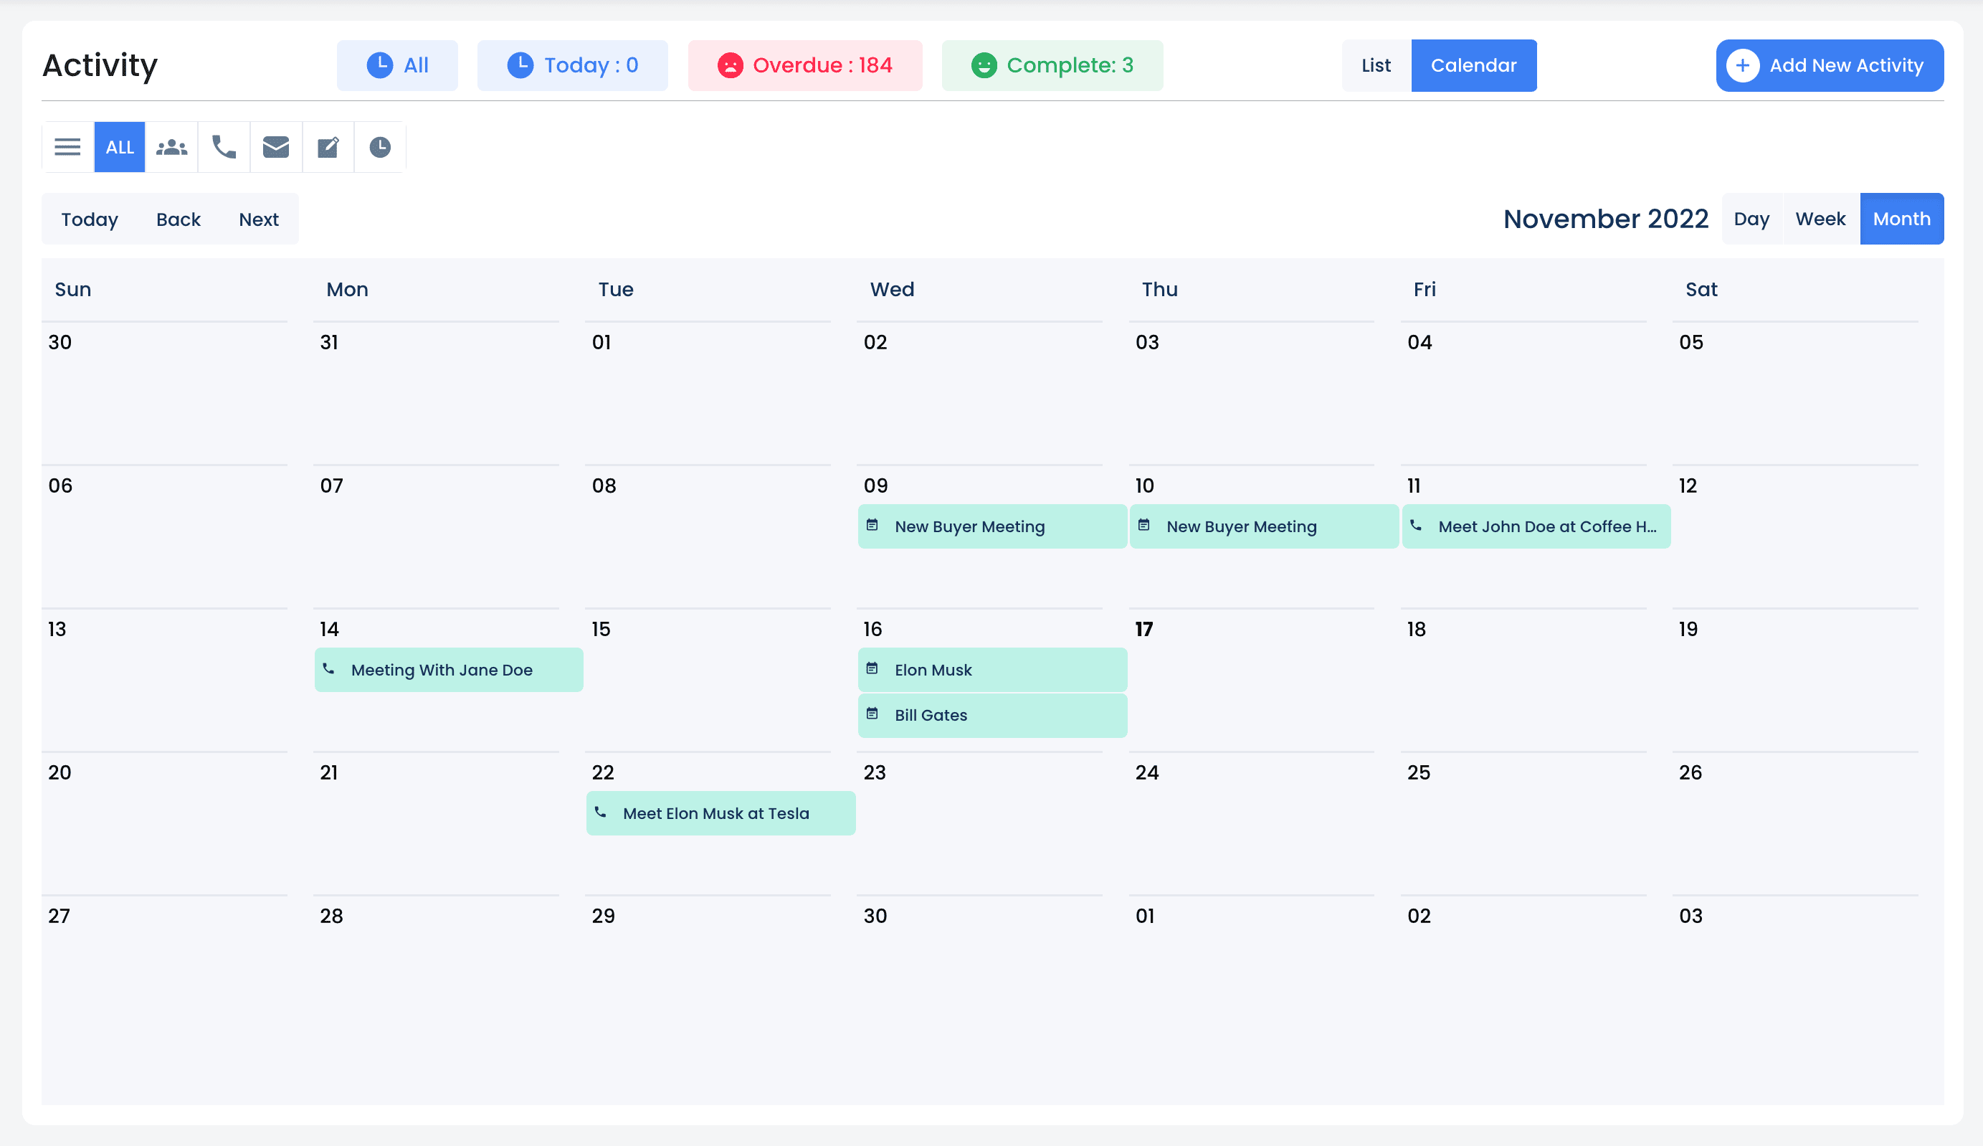
Task: Open the hamburger list filter icon
Action: coord(67,147)
